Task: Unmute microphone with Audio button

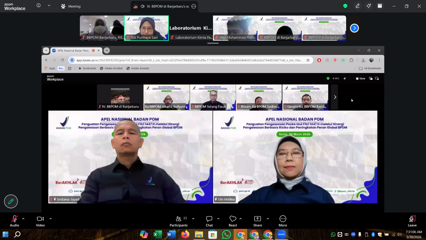Action: point(14,221)
